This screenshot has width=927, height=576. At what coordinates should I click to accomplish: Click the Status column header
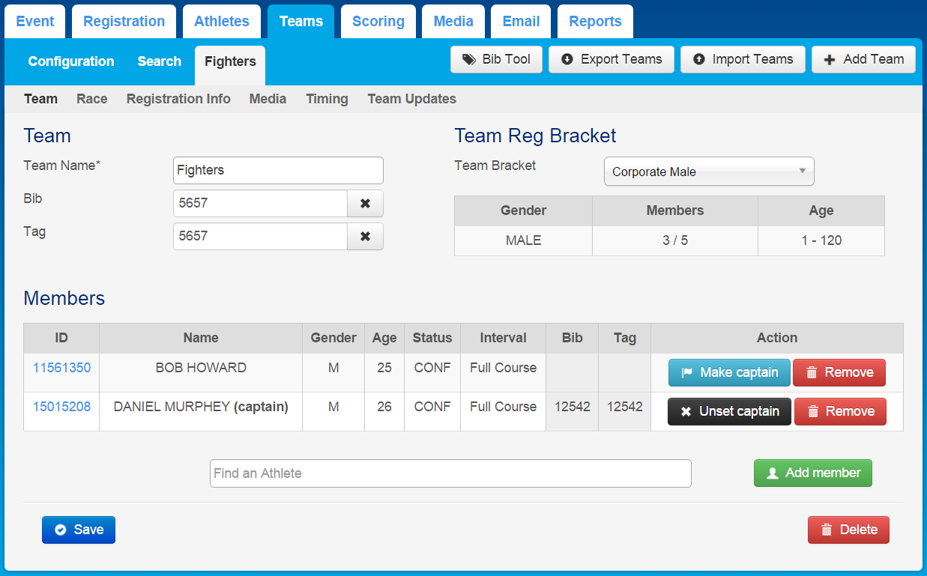432,338
